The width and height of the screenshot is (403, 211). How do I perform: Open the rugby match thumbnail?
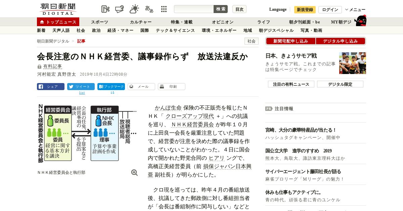point(353,63)
